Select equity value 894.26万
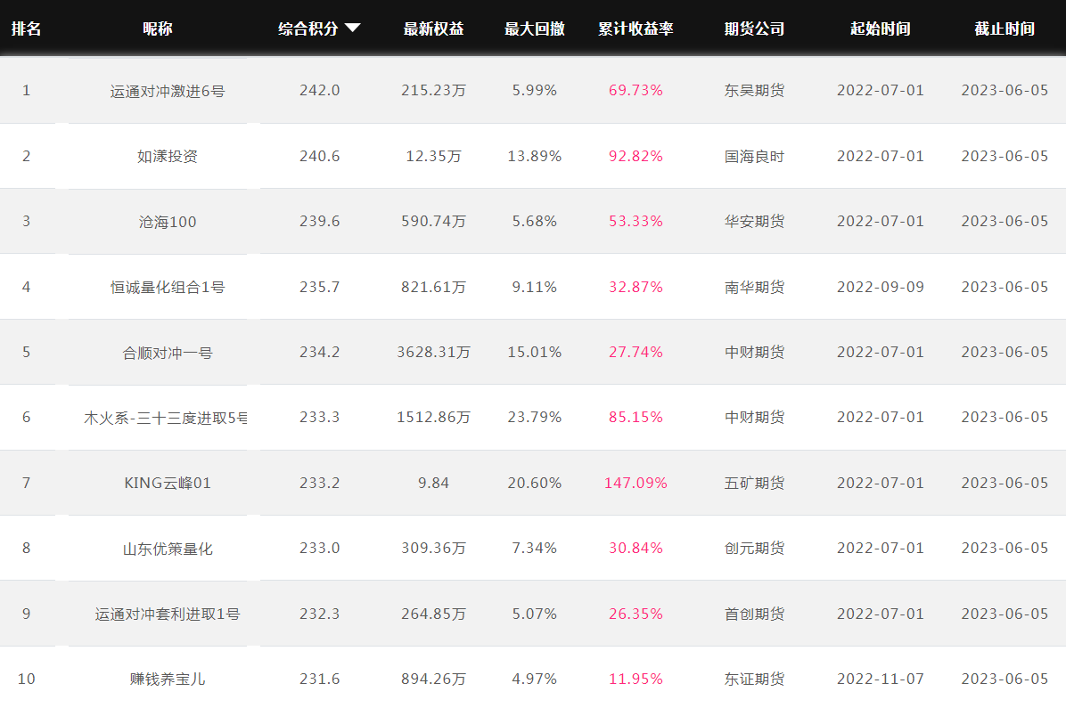This screenshot has width=1066, height=708. tap(434, 679)
